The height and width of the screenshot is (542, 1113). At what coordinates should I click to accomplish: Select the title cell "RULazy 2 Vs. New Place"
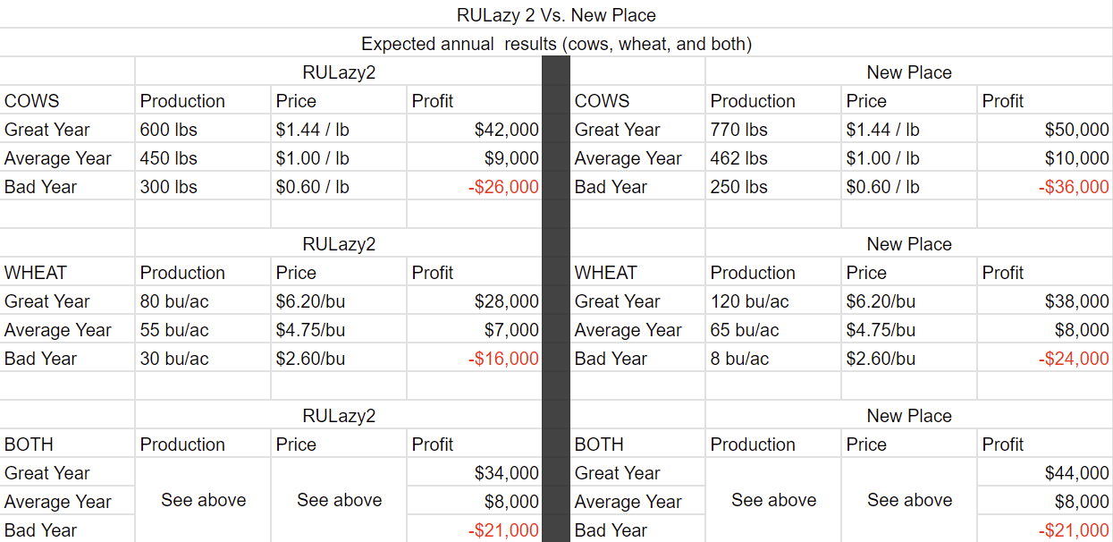click(556, 15)
